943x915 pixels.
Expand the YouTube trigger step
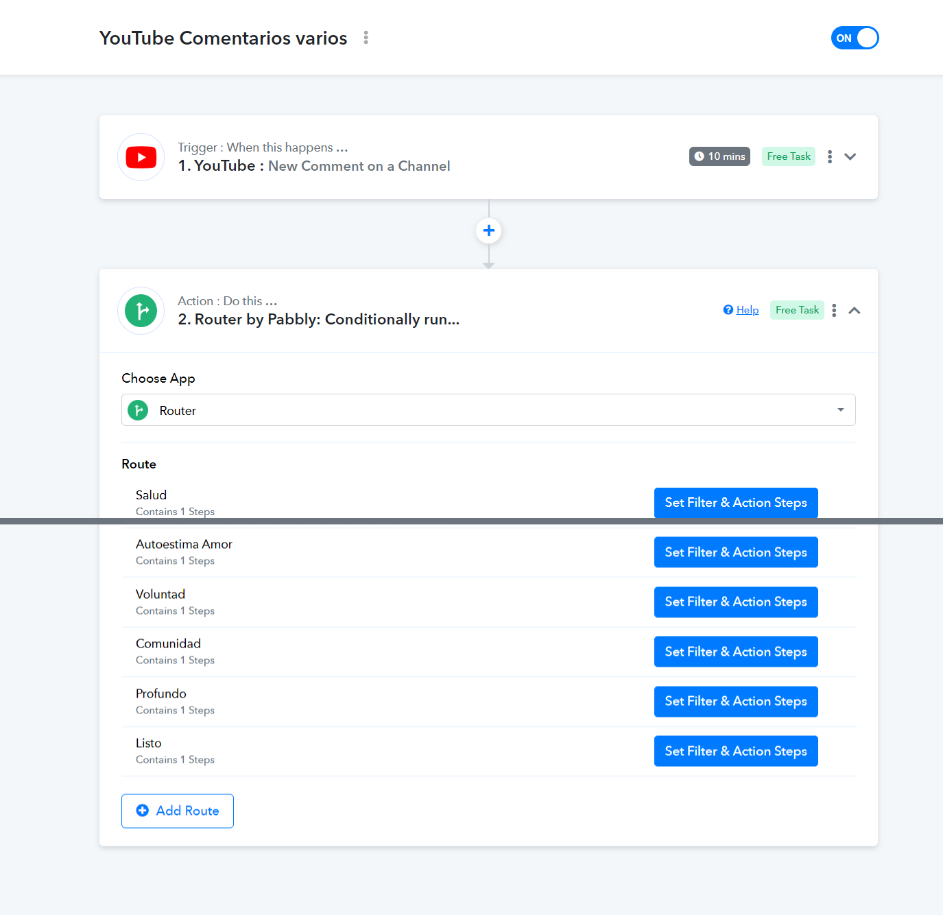(850, 156)
